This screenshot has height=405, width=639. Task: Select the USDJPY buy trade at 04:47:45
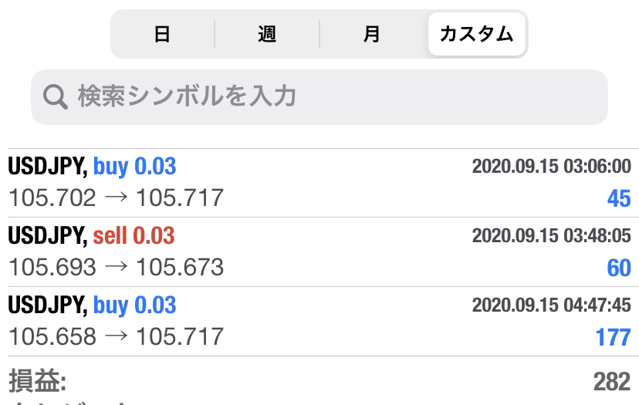319,321
